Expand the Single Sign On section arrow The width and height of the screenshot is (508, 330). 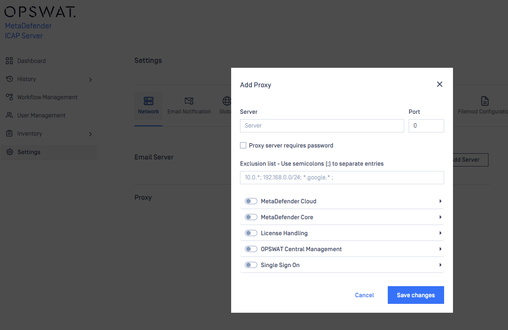440,265
